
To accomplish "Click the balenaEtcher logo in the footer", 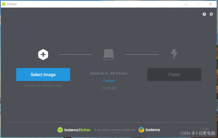I will pyautogui.click(x=74, y=130).
